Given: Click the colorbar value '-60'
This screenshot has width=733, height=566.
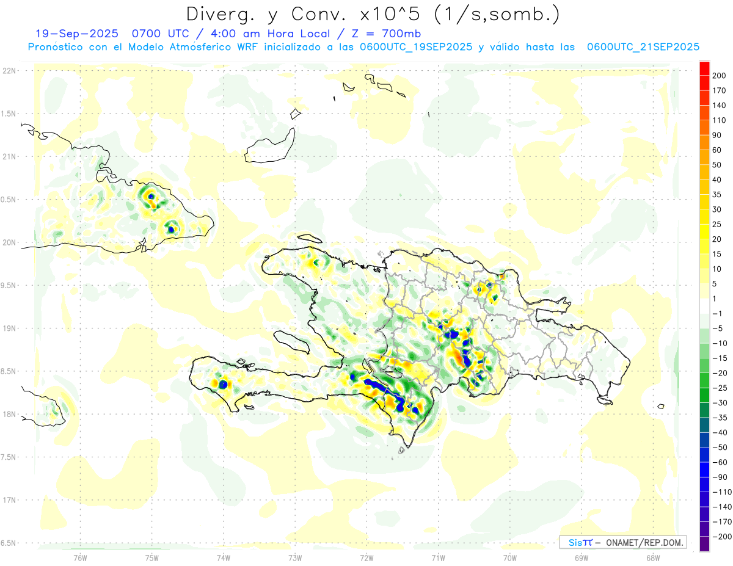Looking at the screenshot, I should (x=720, y=462).
